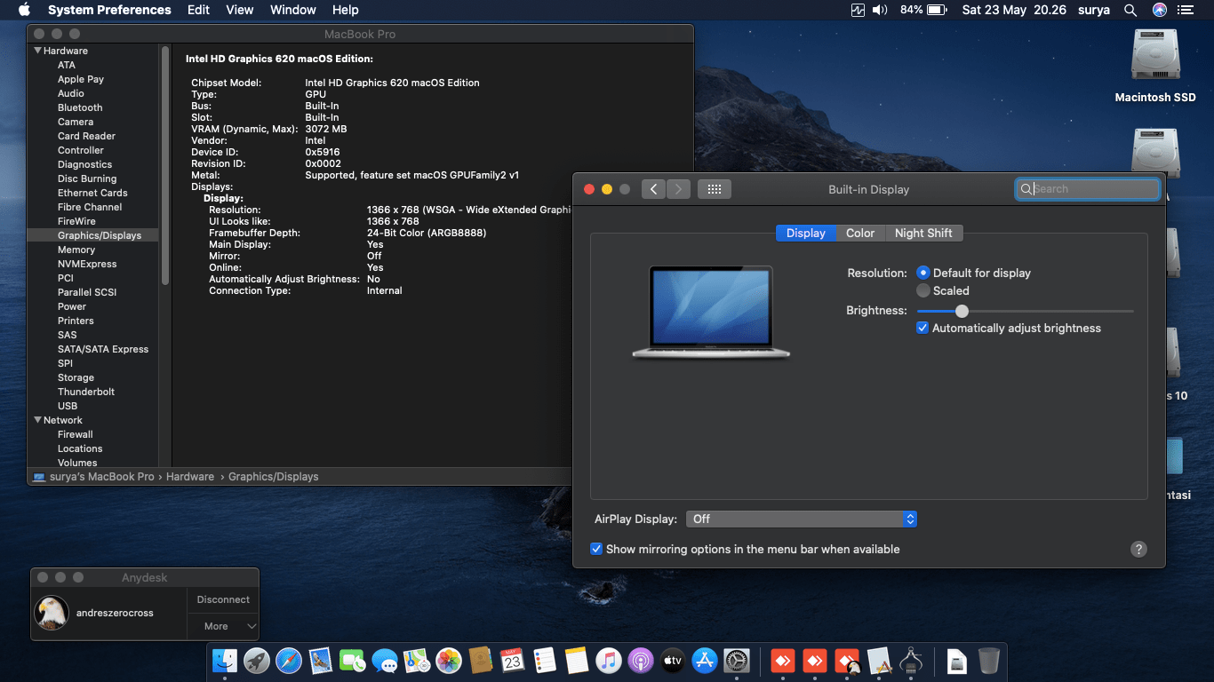
Task: Collapse the Hardware section in sidebar
Action: click(38, 51)
